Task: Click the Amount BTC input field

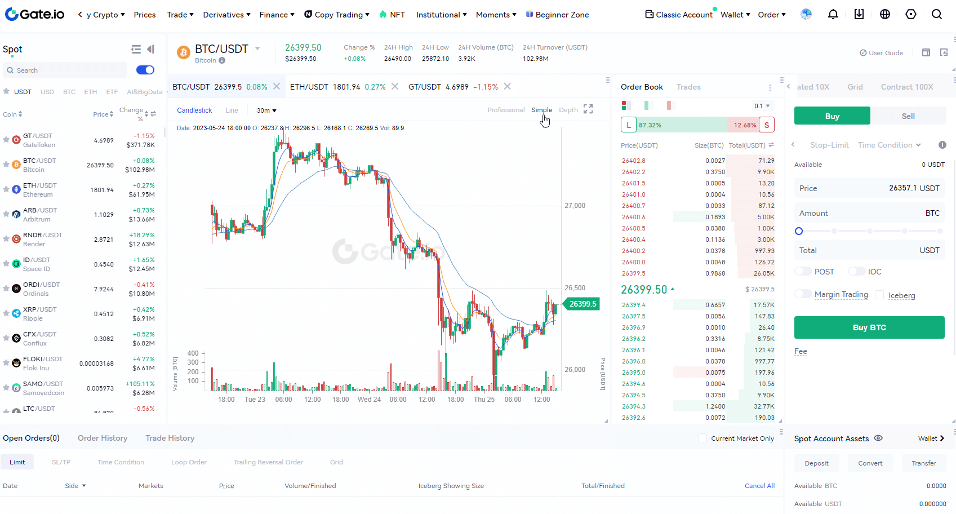Action: pyautogui.click(x=869, y=213)
